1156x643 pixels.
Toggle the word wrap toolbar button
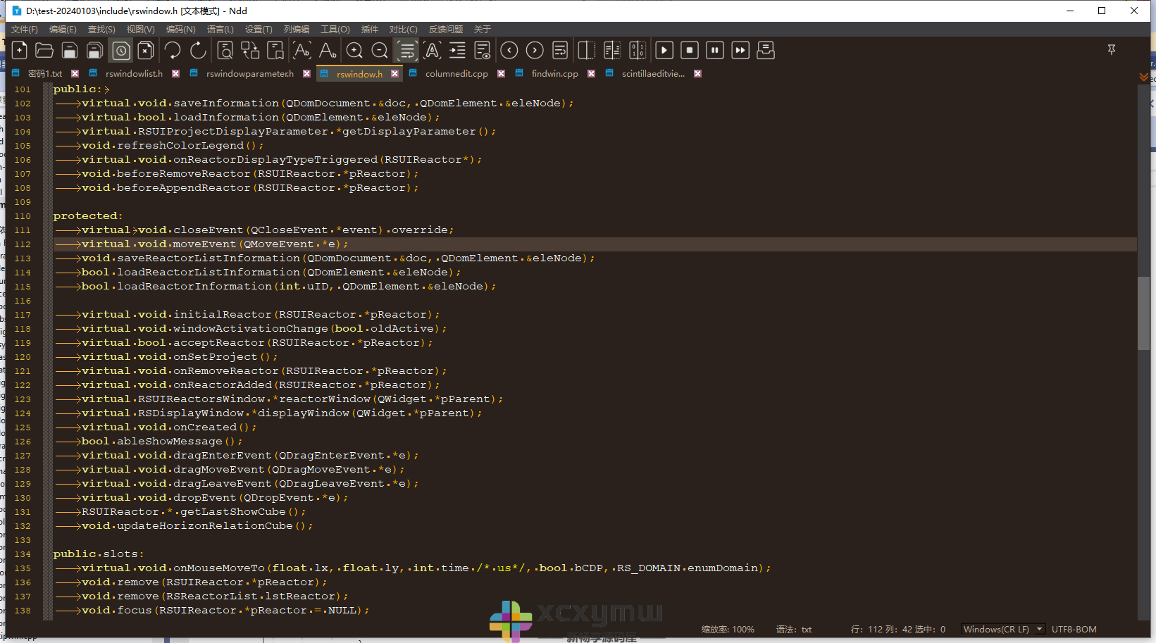pyautogui.click(x=407, y=51)
